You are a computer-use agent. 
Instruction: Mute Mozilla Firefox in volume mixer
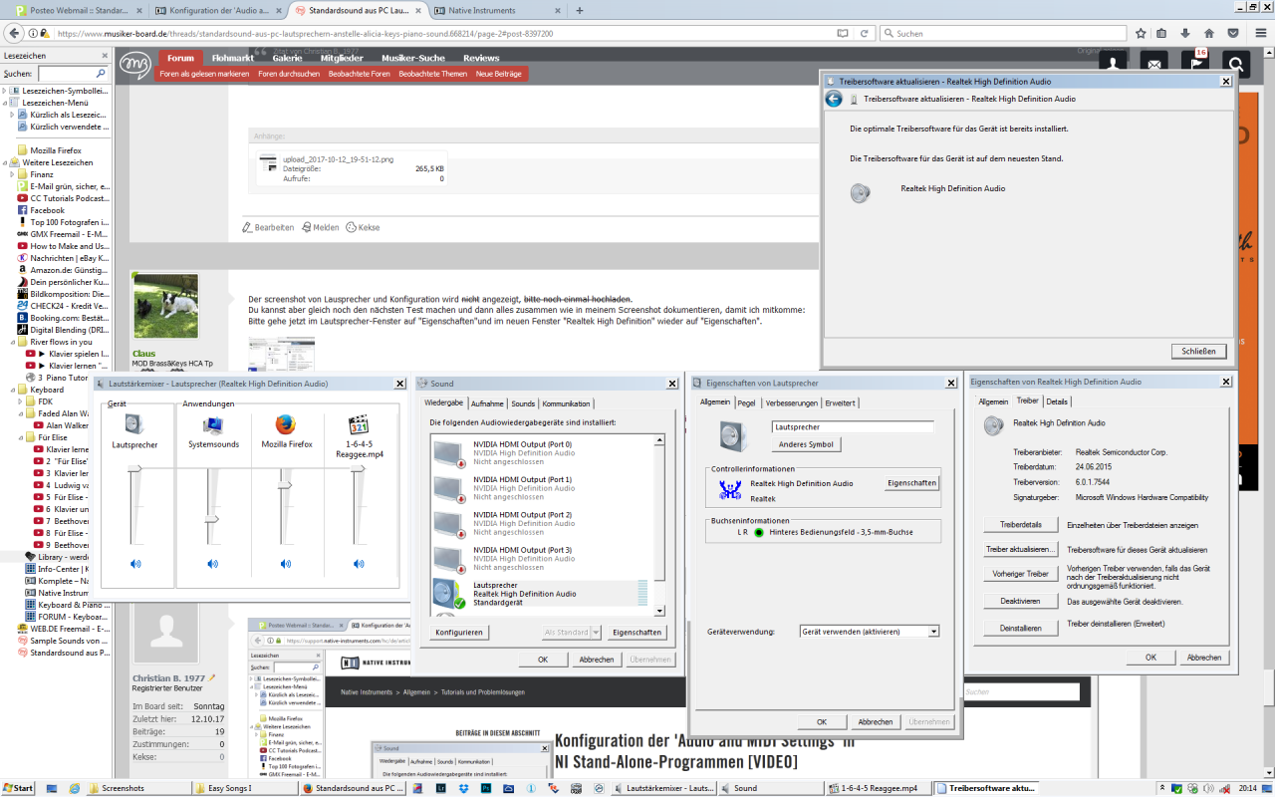click(x=286, y=564)
